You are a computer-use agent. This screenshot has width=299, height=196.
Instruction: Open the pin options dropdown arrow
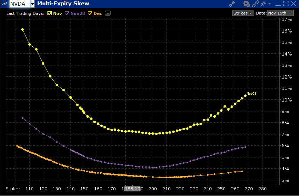pyautogui.click(x=269, y=4)
